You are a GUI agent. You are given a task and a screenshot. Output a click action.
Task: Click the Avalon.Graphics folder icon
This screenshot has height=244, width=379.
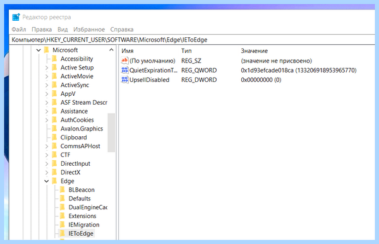[54, 129]
